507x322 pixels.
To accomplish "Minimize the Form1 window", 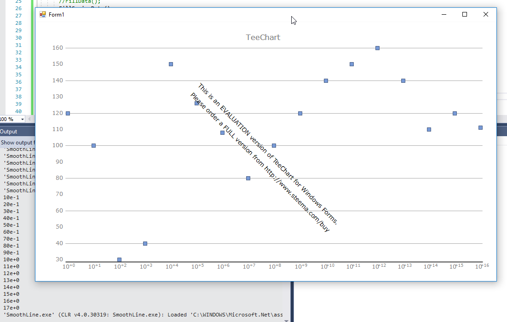I will click(444, 15).
